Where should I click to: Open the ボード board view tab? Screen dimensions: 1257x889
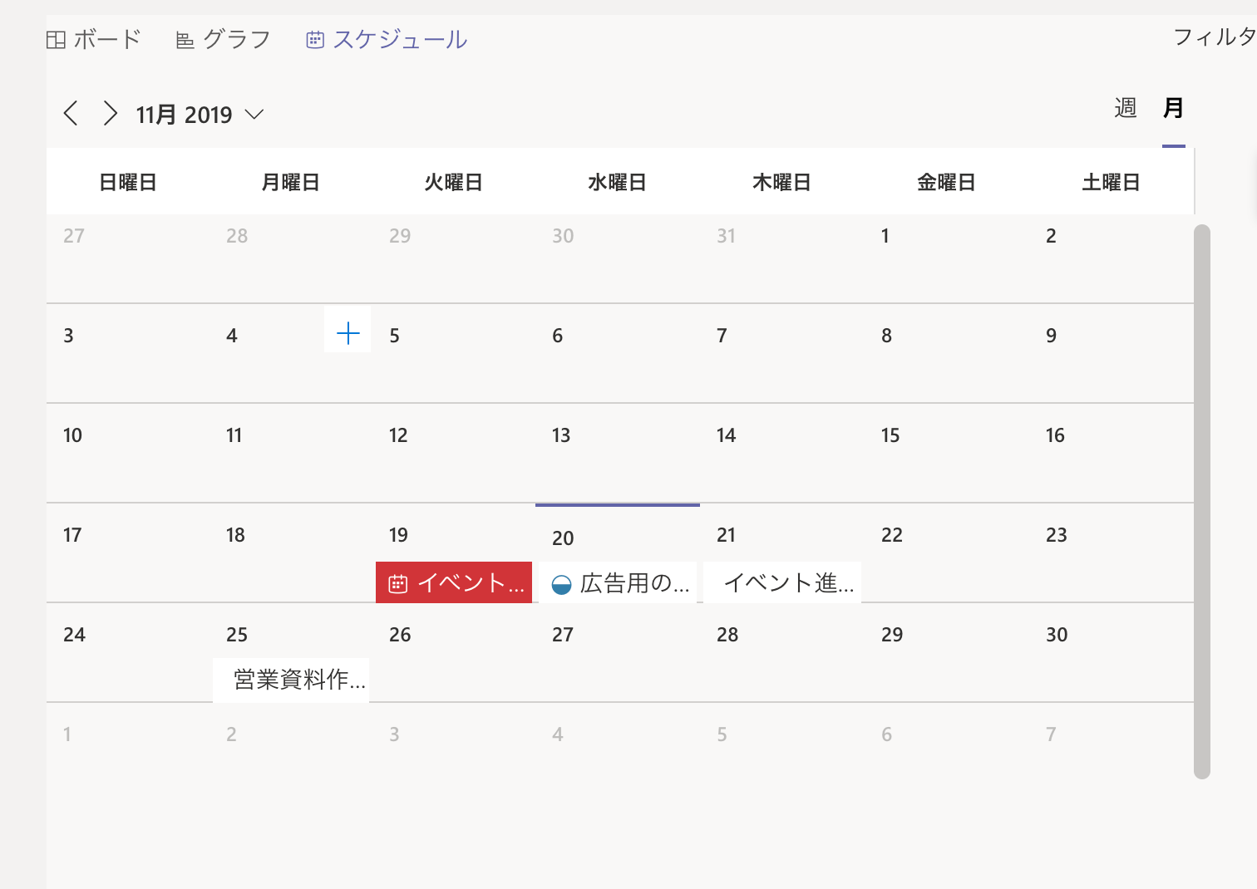click(x=93, y=39)
